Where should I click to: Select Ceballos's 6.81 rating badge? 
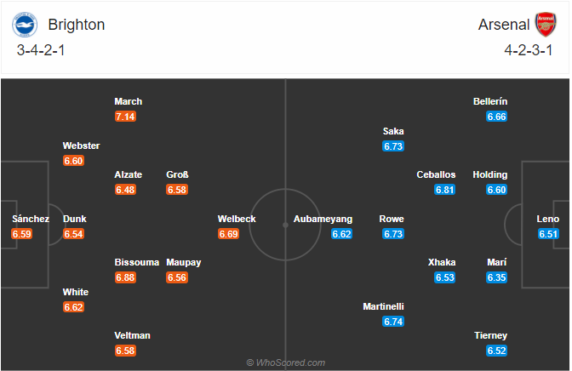click(x=444, y=190)
